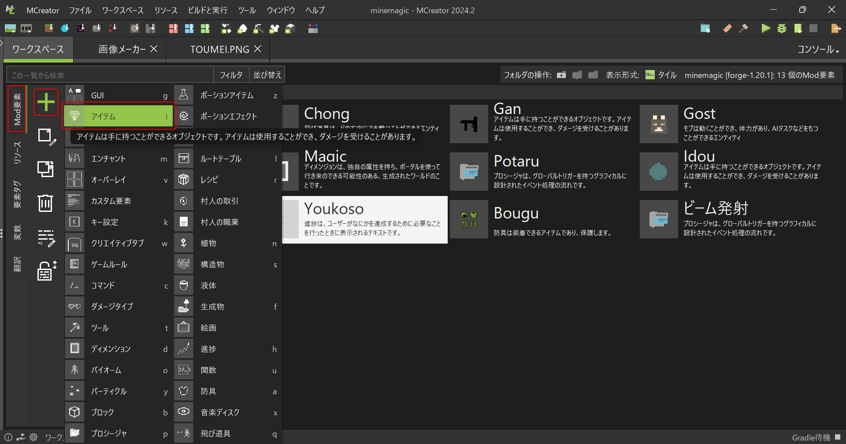Click the gray stop square icon
The height and width of the screenshot is (444, 846).
pos(813,29)
